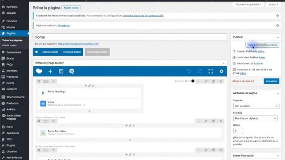The height and width of the screenshot is (160, 285).
Task: Collapse the Atributos de página panel
Action: (x=278, y=93)
